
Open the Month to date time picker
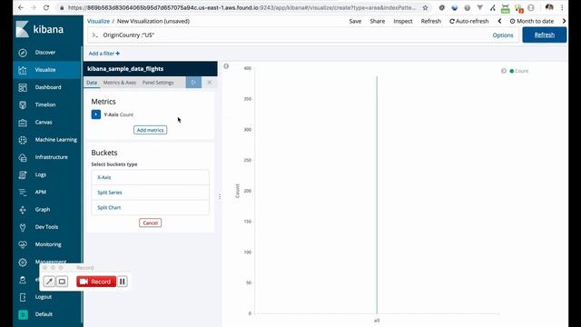(x=532, y=21)
